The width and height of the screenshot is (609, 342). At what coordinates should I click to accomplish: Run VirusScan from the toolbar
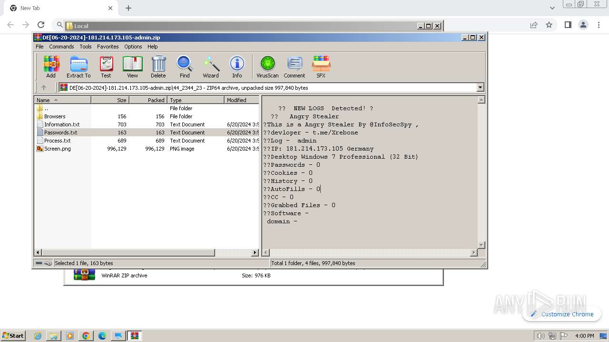pyautogui.click(x=267, y=67)
